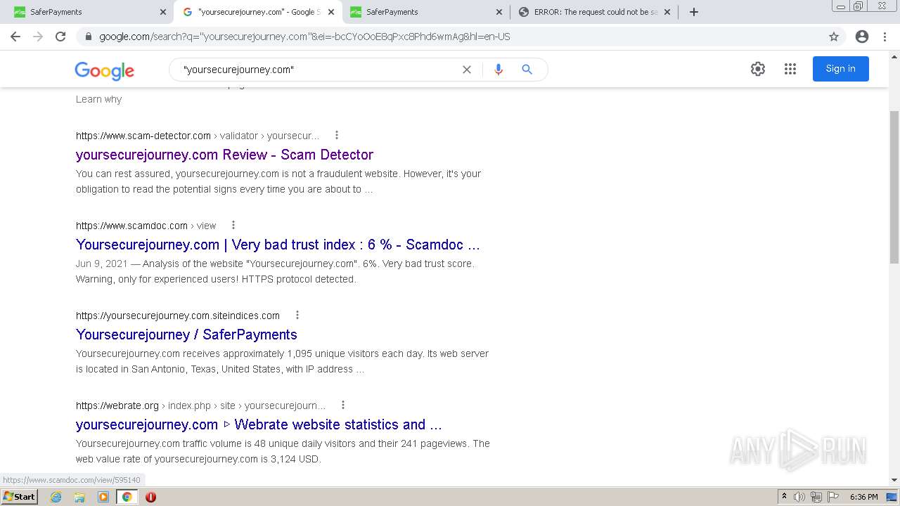The image size is (900, 506).
Task: Close the ERROR request tab
Action: 667,12
